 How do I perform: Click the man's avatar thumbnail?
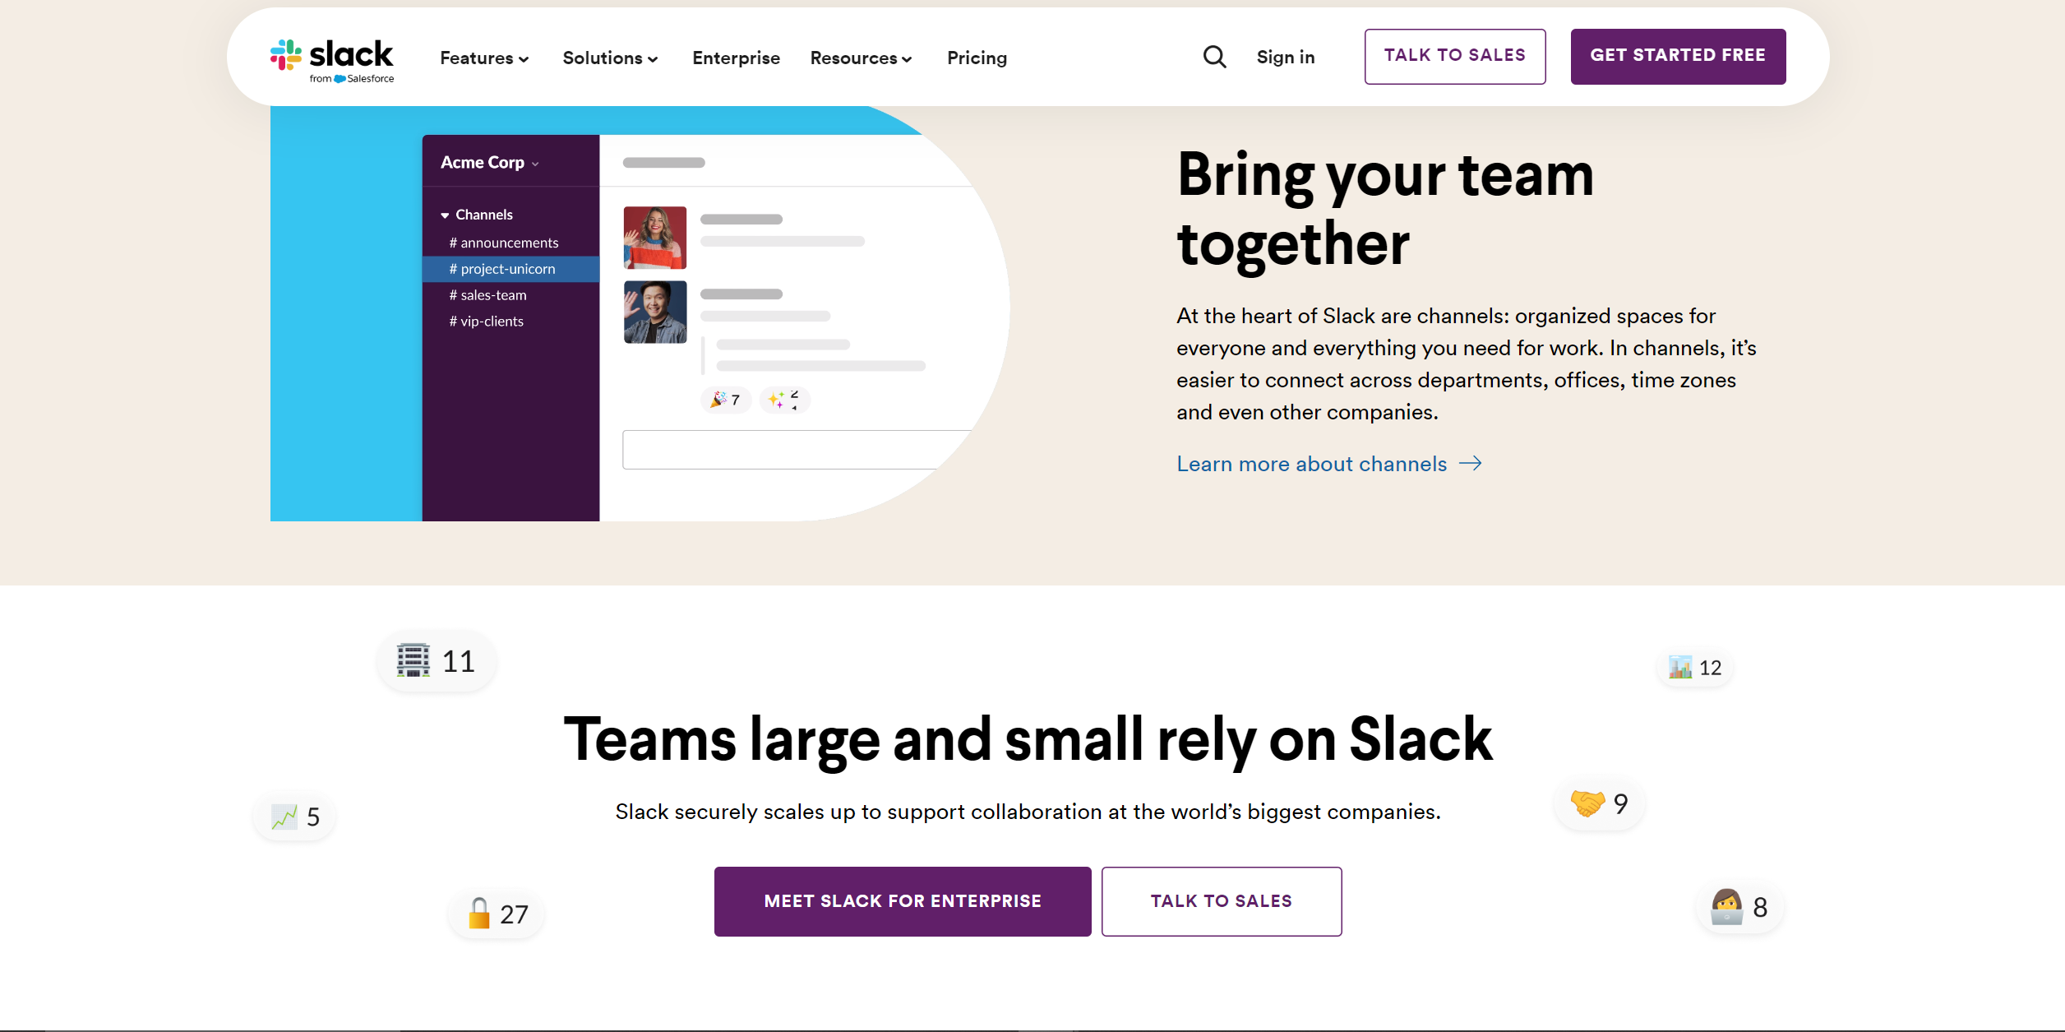point(655,312)
